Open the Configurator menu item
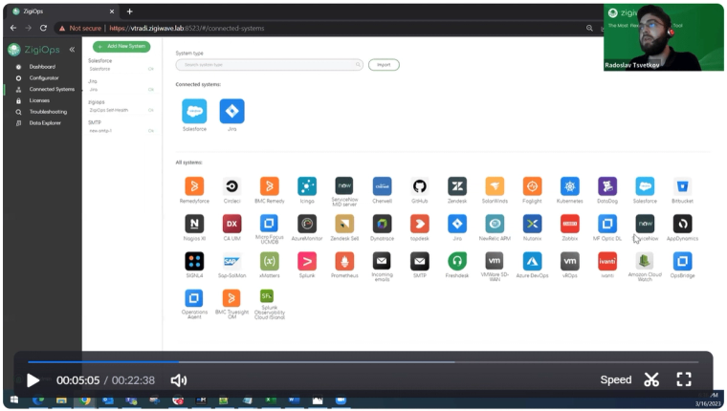Screen dimensions: 727x411 click(44, 77)
